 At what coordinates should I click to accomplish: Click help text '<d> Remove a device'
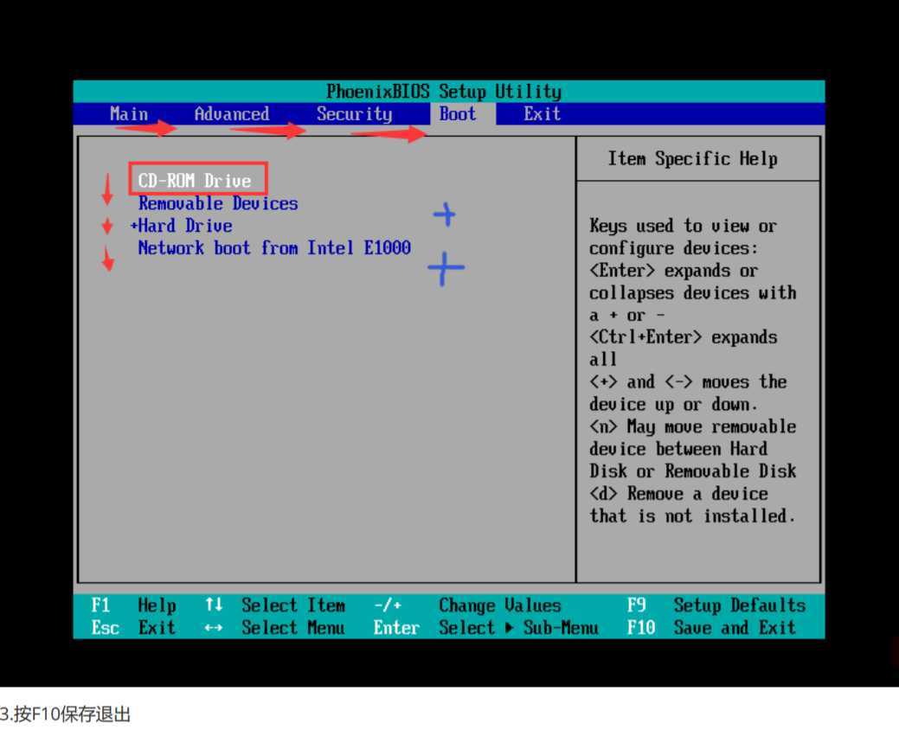point(679,493)
